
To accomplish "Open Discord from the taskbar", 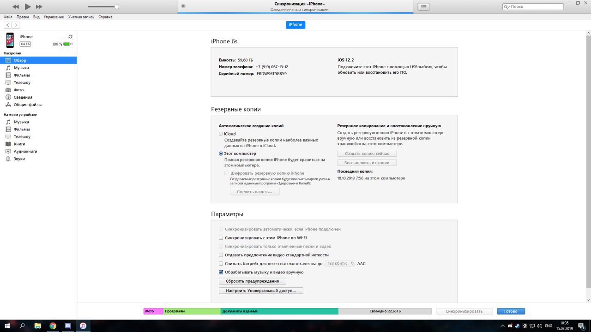I will pyautogui.click(x=68, y=326).
